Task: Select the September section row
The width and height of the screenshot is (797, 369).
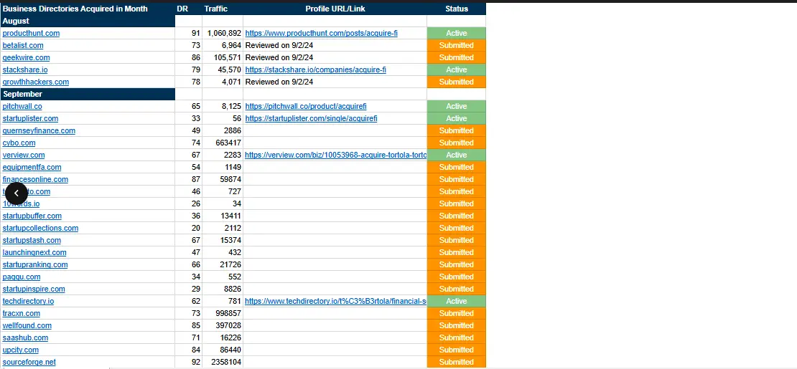Action: click(x=88, y=94)
